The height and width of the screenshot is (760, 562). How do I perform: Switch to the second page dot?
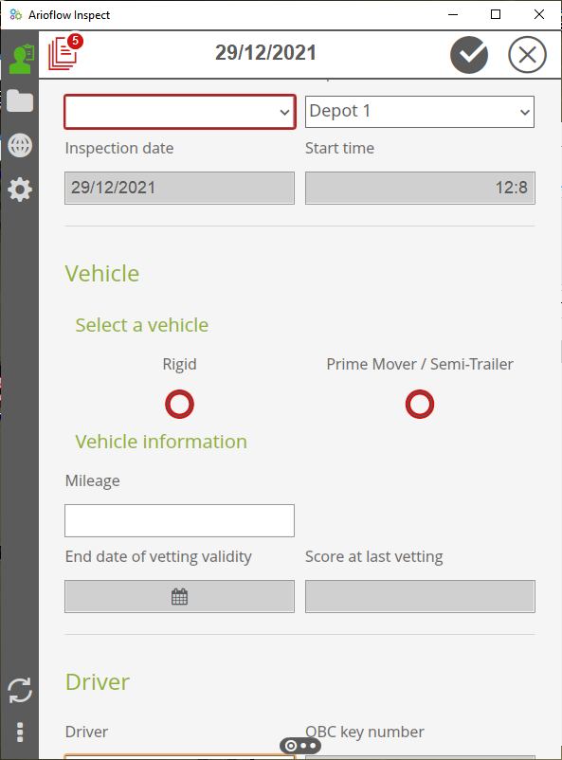301,746
